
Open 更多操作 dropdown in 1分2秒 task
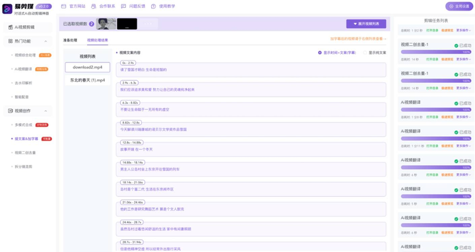coord(464,30)
